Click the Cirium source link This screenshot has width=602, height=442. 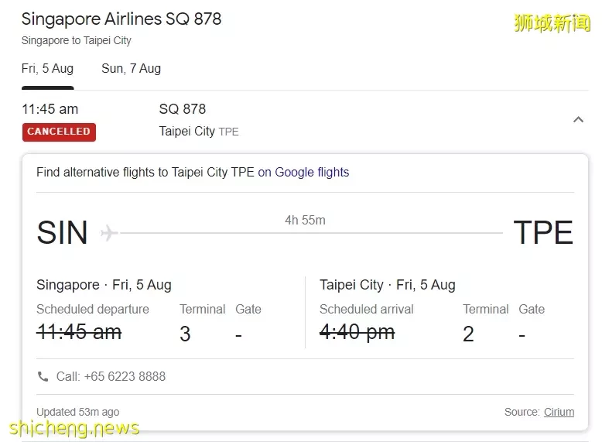(x=559, y=412)
